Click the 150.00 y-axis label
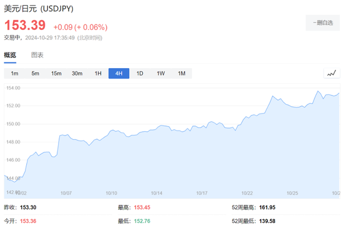The height and width of the screenshot is (226, 343). 13,124
